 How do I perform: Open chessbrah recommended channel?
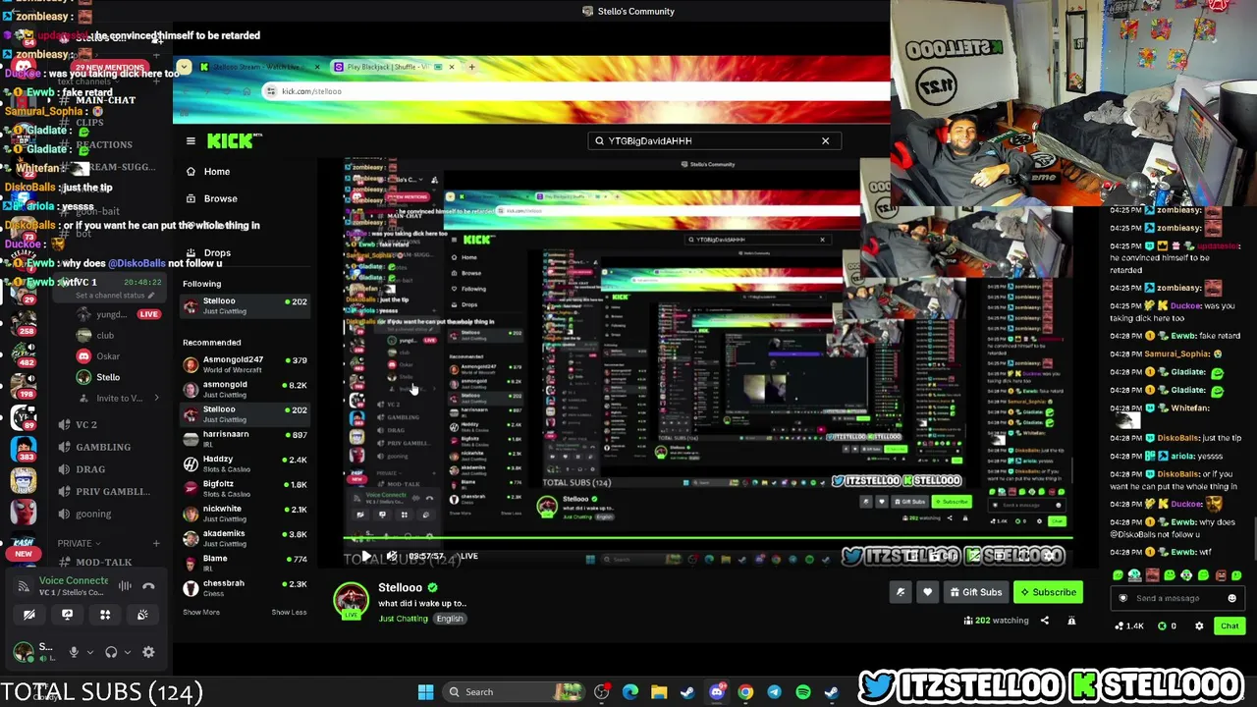[x=245, y=587]
